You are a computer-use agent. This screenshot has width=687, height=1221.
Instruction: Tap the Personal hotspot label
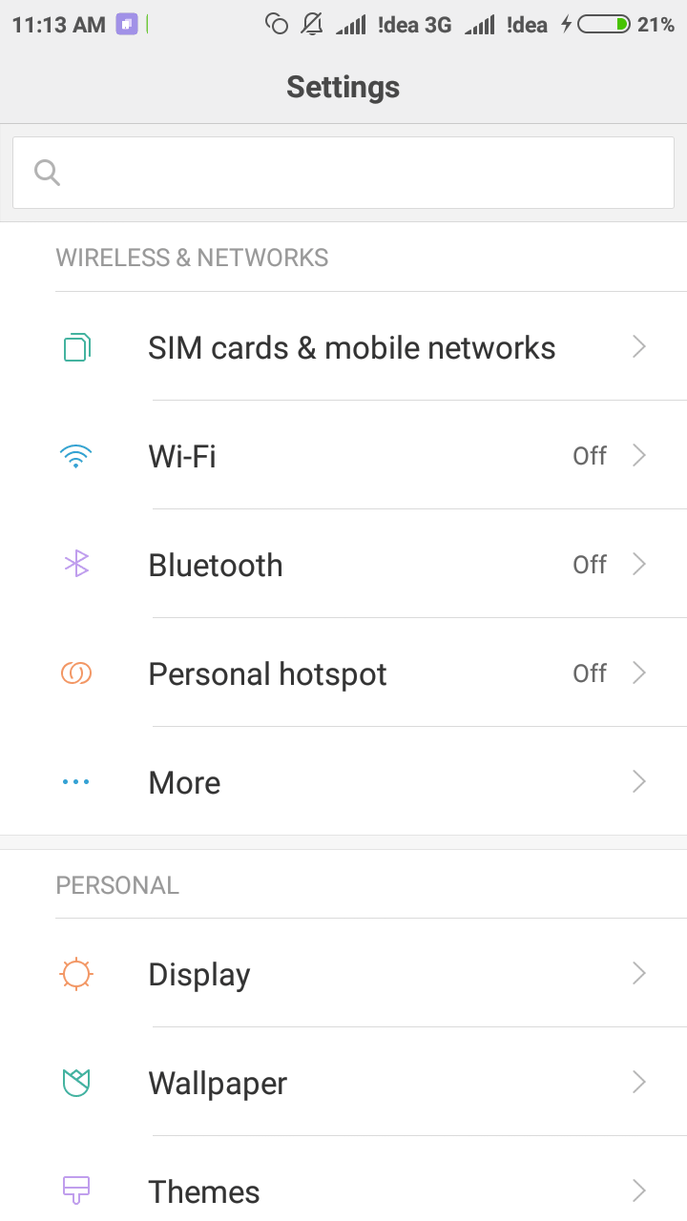267,674
